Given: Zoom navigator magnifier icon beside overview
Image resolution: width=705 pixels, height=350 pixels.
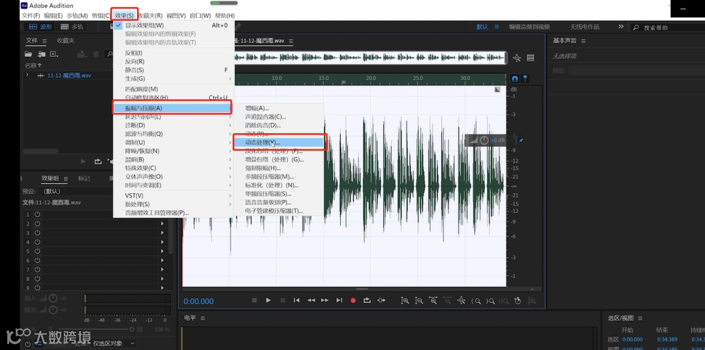Looking at the screenshot, I should tap(517, 57).
